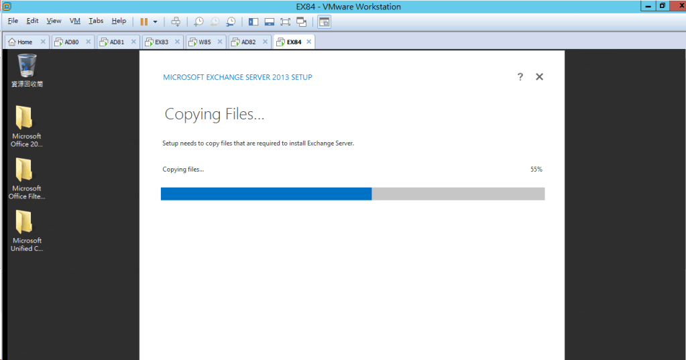Open the Tabs menu
This screenshot has width=686, height=360.
[96, 21]
